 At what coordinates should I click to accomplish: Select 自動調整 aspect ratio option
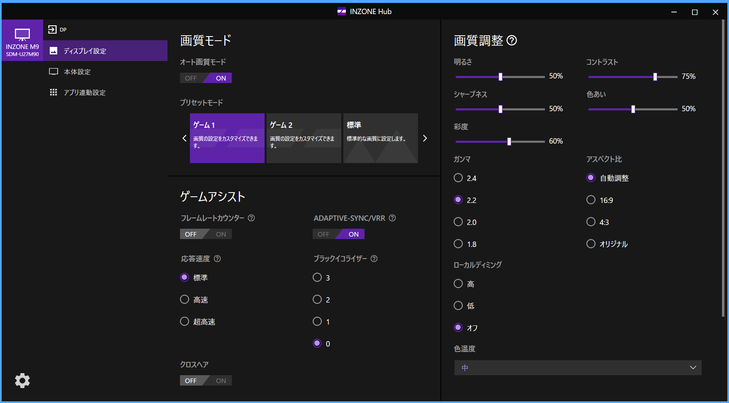pyautogui.click(x=591, y=178)
